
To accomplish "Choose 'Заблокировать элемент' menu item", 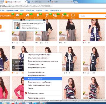I will point(43,93).
